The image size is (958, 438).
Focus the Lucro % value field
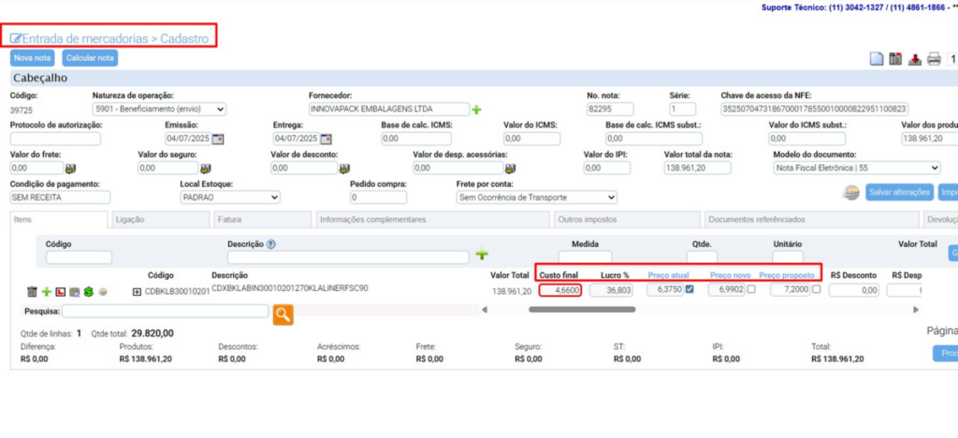(612, 291)
